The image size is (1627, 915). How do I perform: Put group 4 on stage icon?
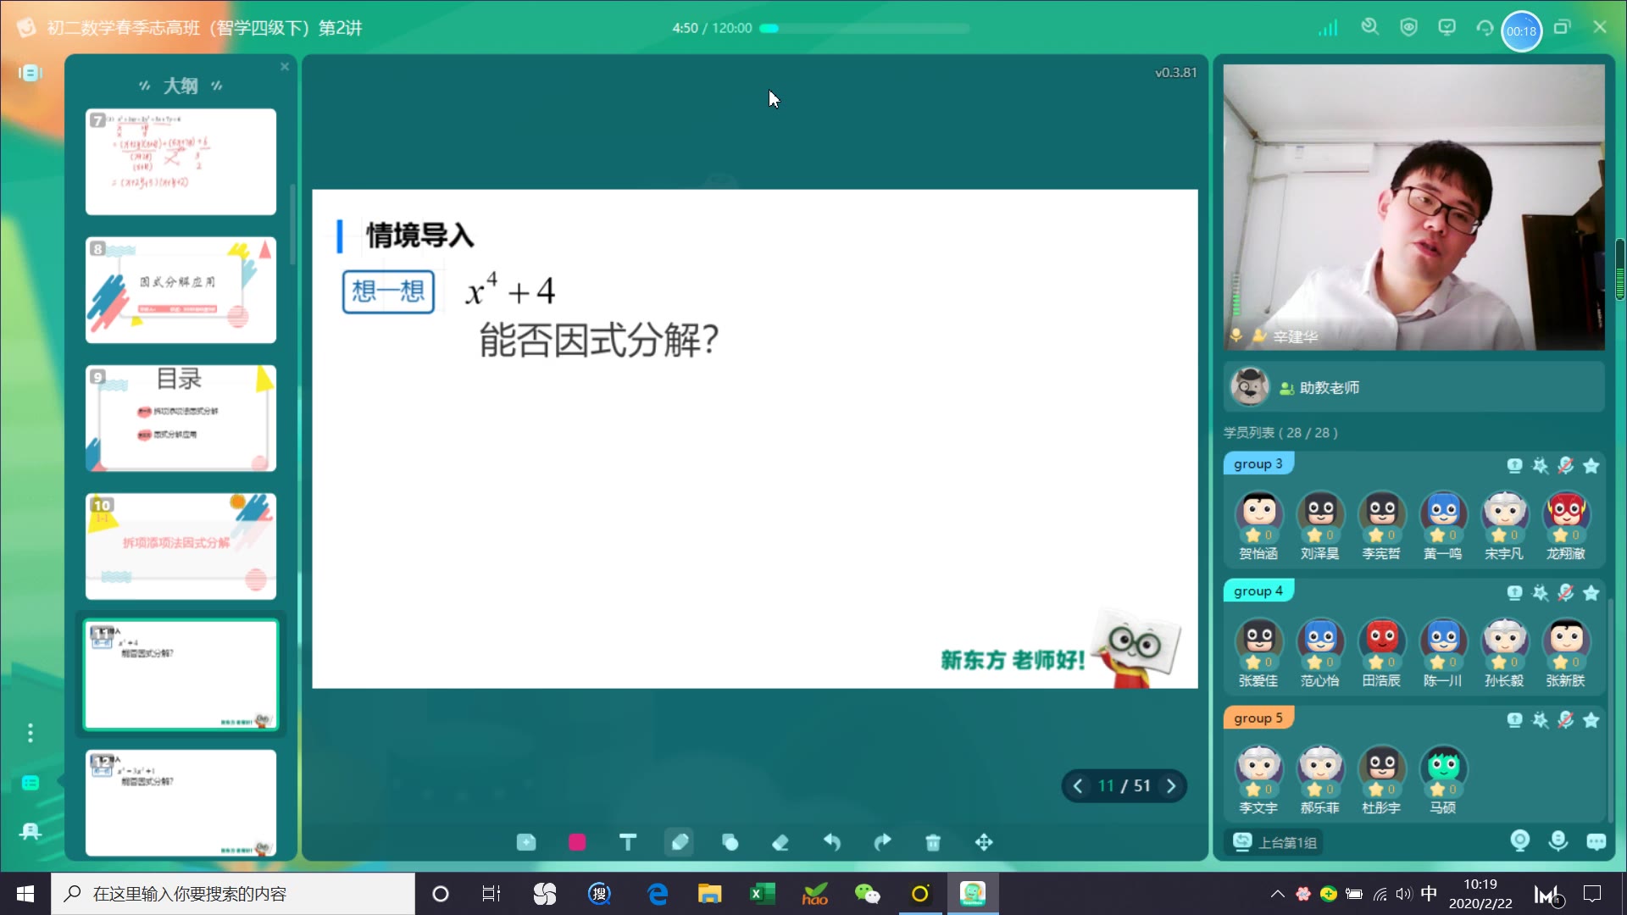point(1514,592)
